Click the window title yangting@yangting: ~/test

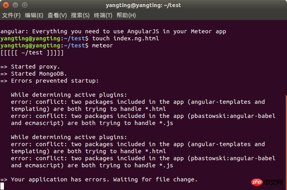pyautogui.click(x=143, y=5)
